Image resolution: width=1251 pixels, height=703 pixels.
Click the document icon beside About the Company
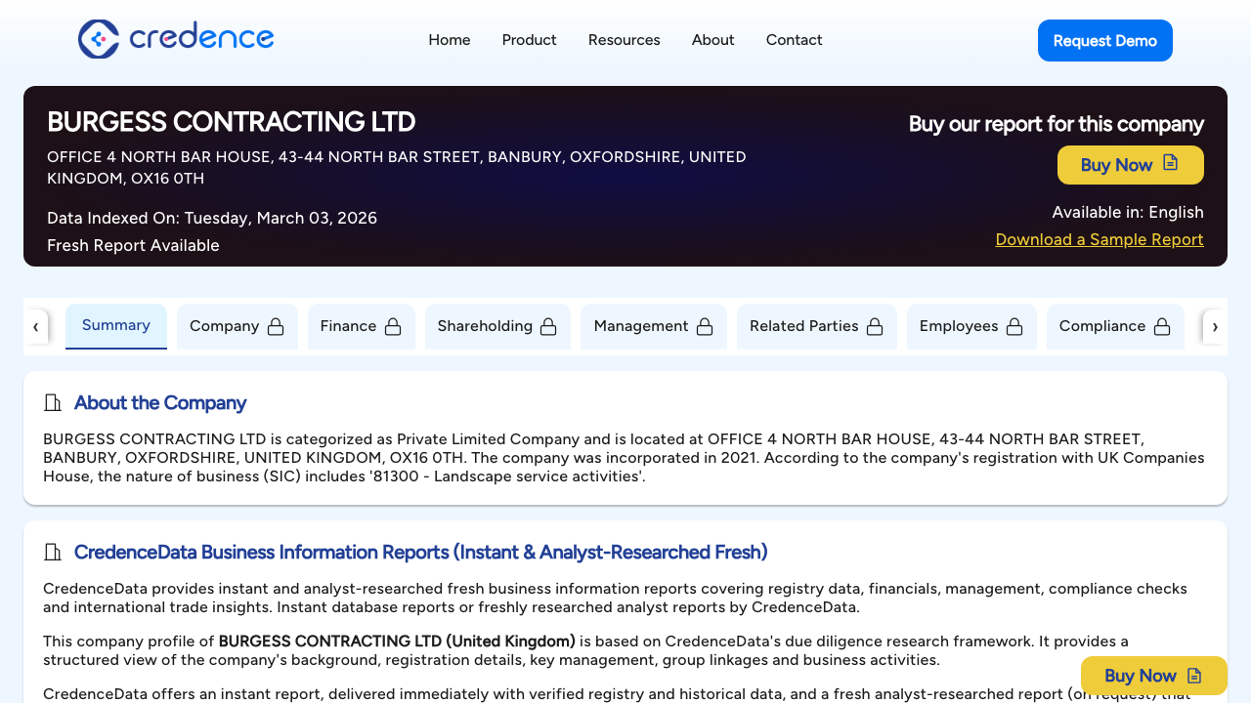click(53, 402)
